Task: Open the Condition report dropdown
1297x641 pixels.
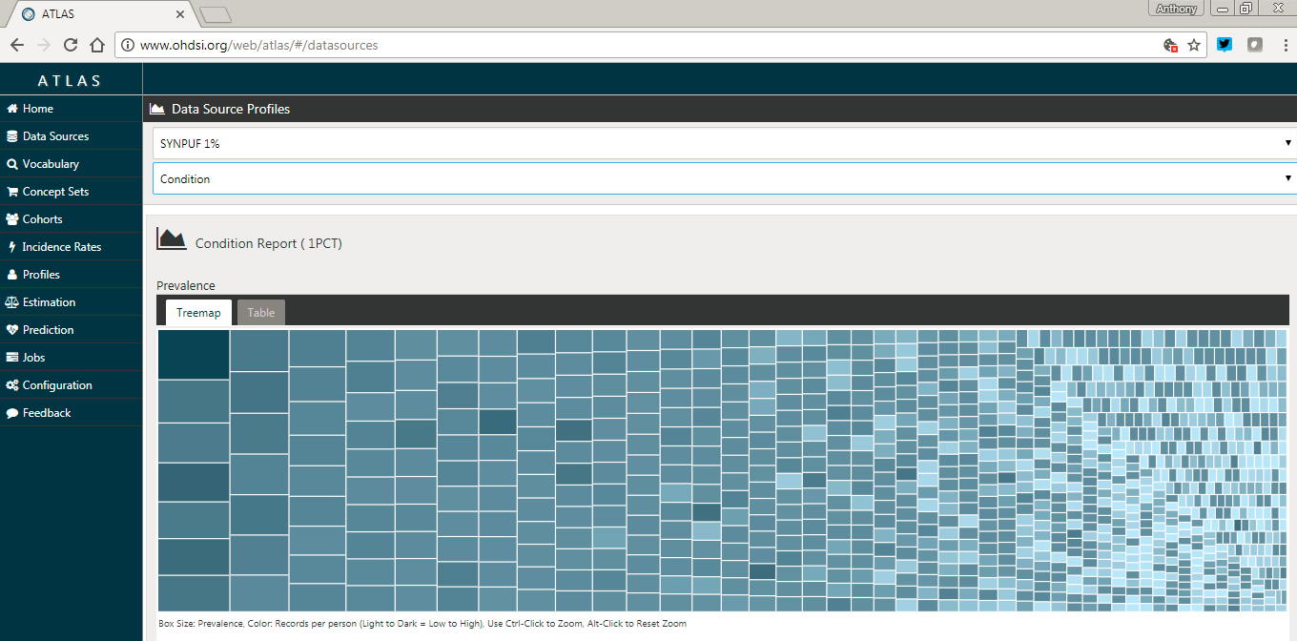Action: pos(724,178)
